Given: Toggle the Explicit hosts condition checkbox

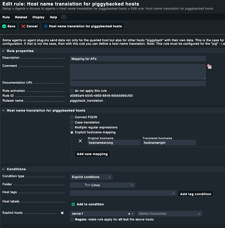Looking at the screenshot, I should [62, 213].
